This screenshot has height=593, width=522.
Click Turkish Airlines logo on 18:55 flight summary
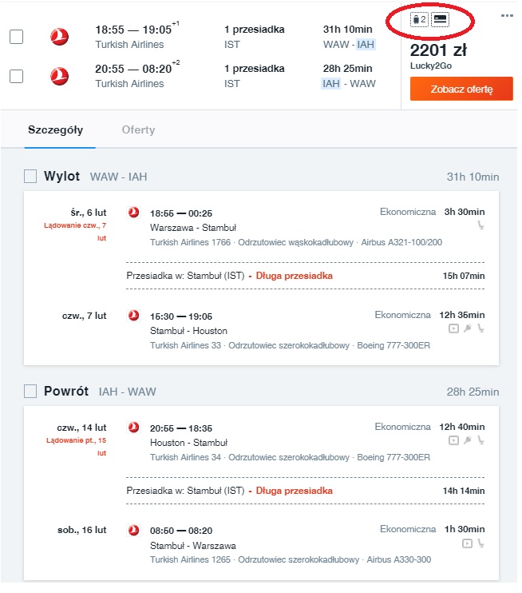click(60, 37)
